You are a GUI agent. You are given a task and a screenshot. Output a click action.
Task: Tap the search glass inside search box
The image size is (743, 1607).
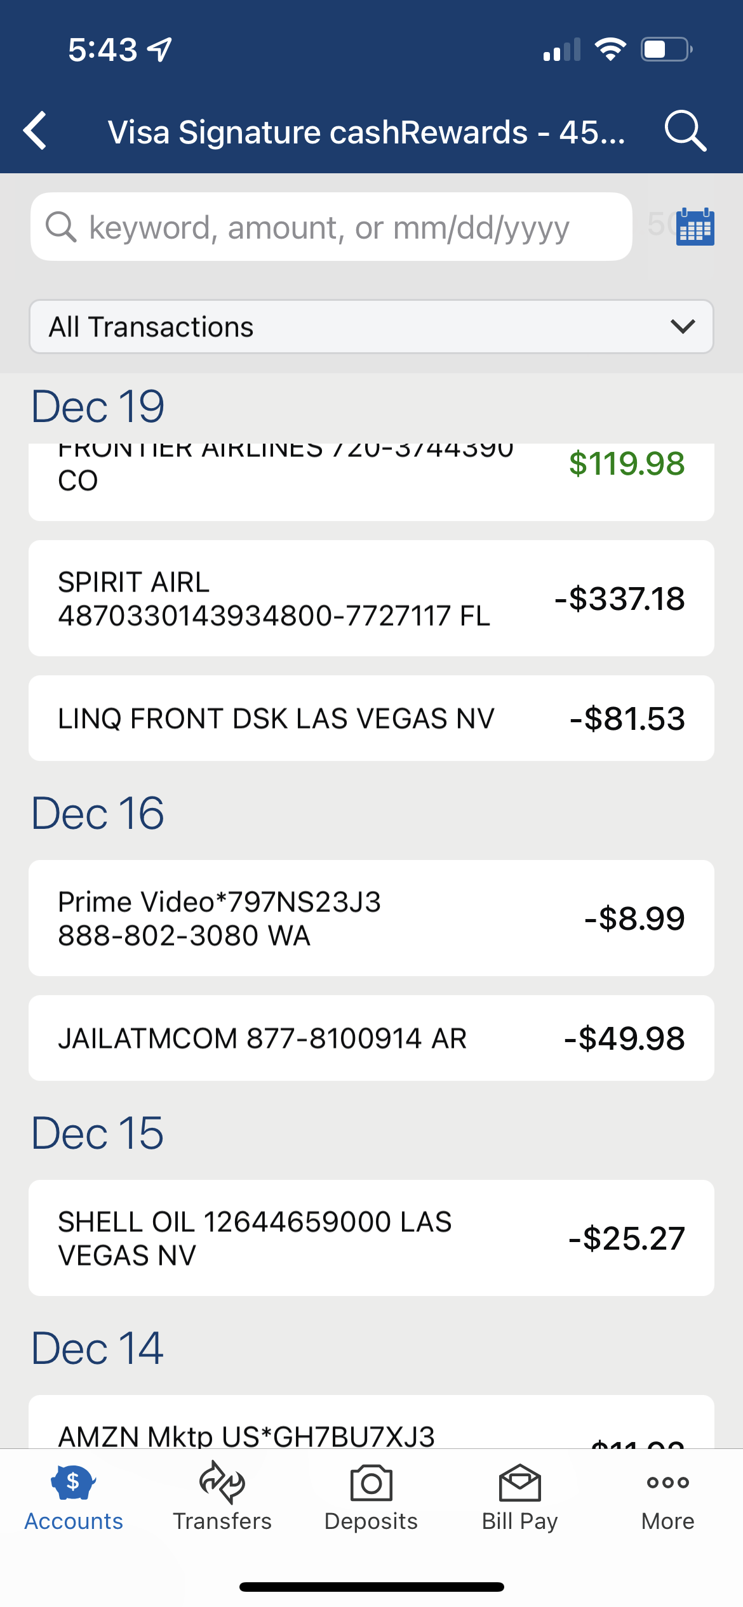click(x=61, y=227)
